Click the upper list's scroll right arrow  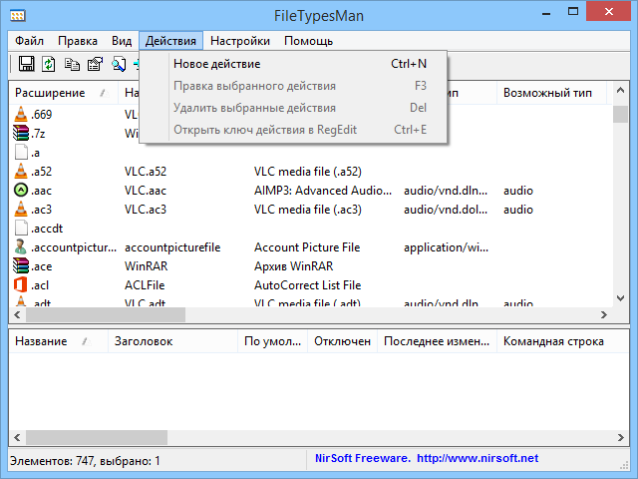click(604, 315)
